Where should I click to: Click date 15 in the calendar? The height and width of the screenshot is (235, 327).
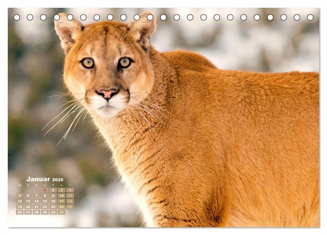pos(45,201)
